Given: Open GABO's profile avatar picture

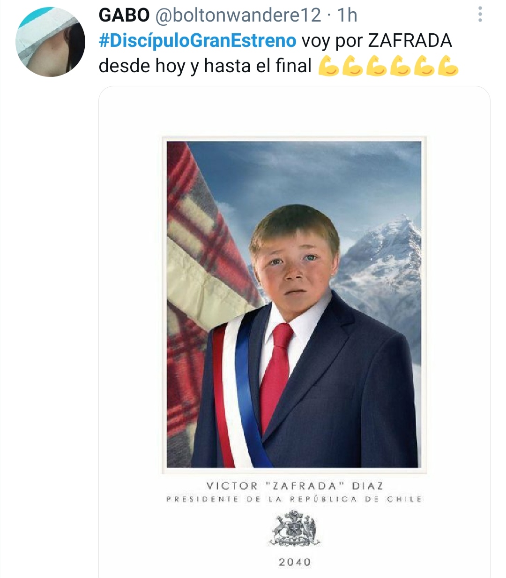Looking at the screenshot, I should [x=50, y=42].
